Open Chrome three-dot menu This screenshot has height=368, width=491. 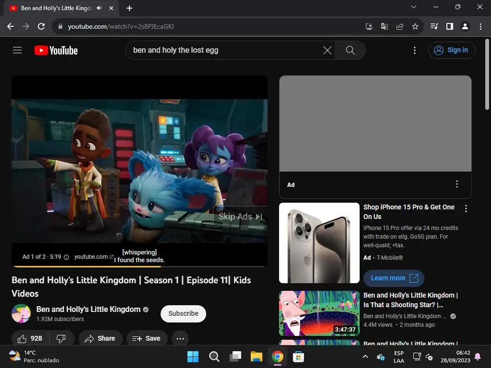tap(480, 27)
